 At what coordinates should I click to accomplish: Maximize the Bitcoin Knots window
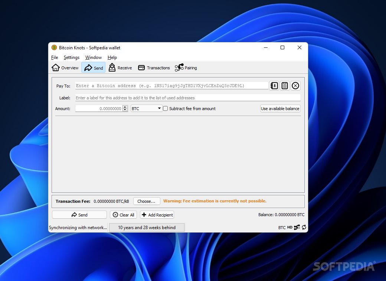282,47
